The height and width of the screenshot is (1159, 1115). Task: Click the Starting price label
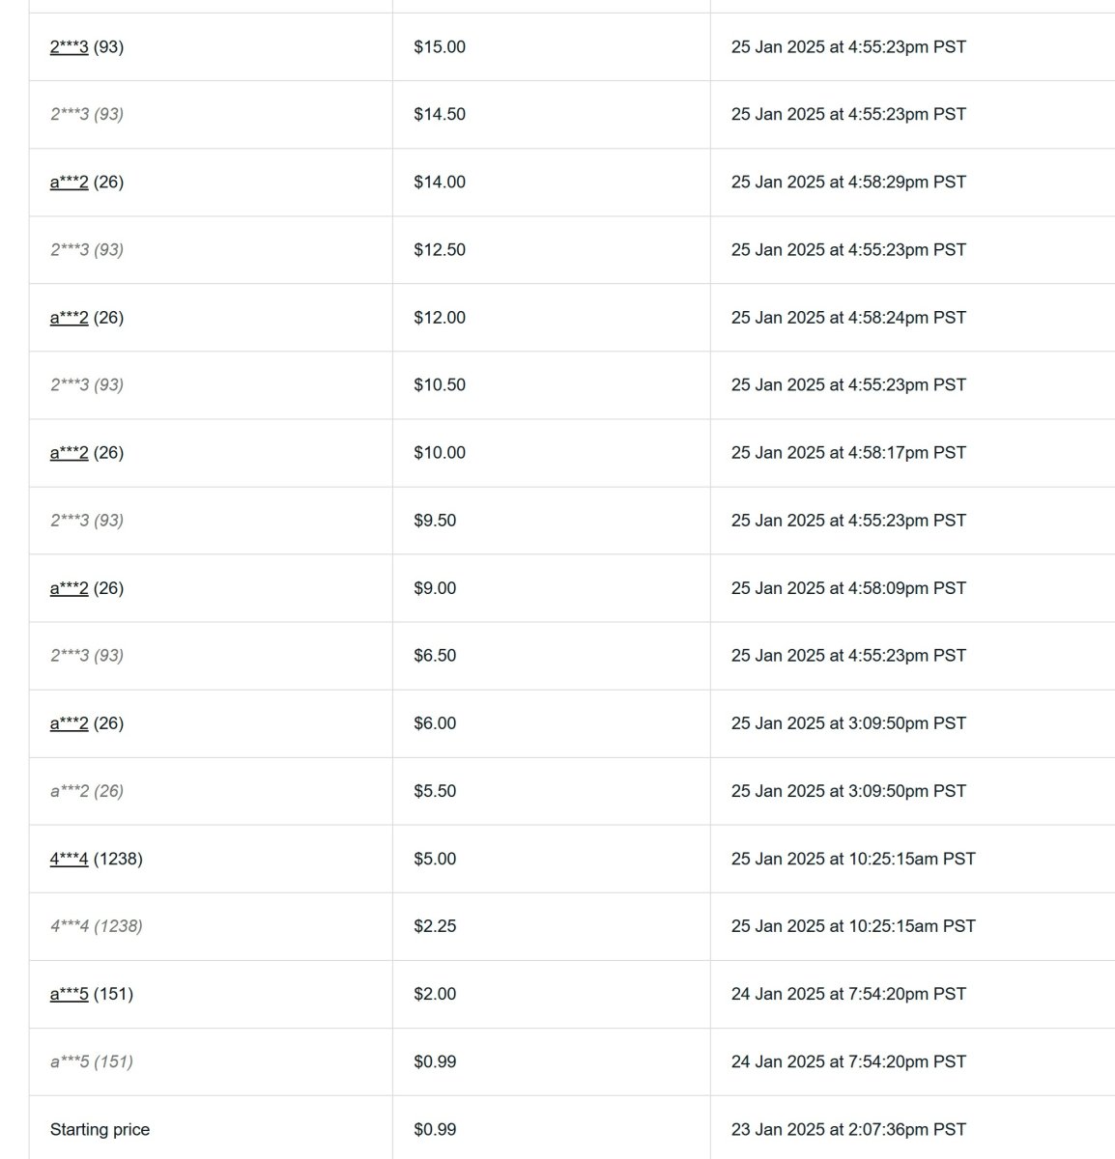point(100,1129)
